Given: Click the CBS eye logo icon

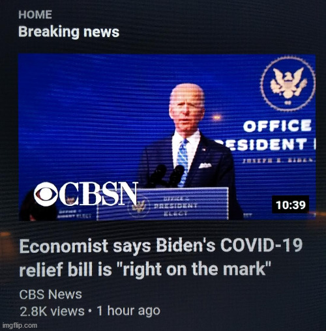Looking at the screenshot, I should [46, 194].
